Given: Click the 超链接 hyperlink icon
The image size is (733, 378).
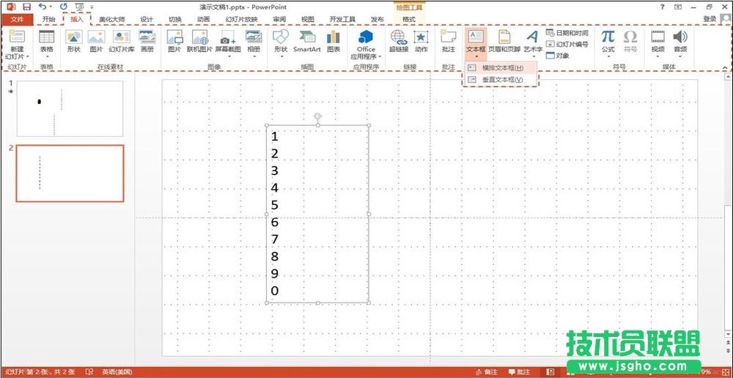Looking at the screenshot, I should (398, 40).
